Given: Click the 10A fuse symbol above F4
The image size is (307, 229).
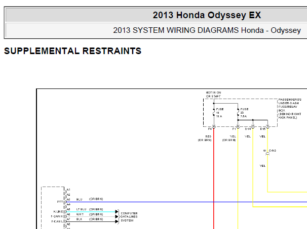Looking at the screenshot, I should pos(214,113).
